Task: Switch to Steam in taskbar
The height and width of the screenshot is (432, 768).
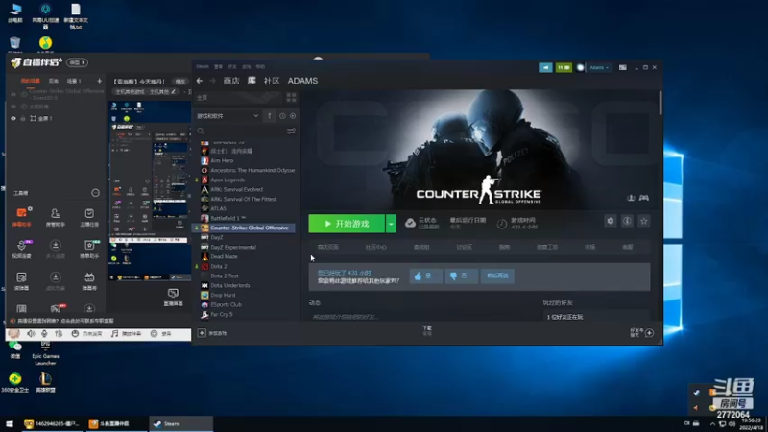Action: click(x=180, y=423)
